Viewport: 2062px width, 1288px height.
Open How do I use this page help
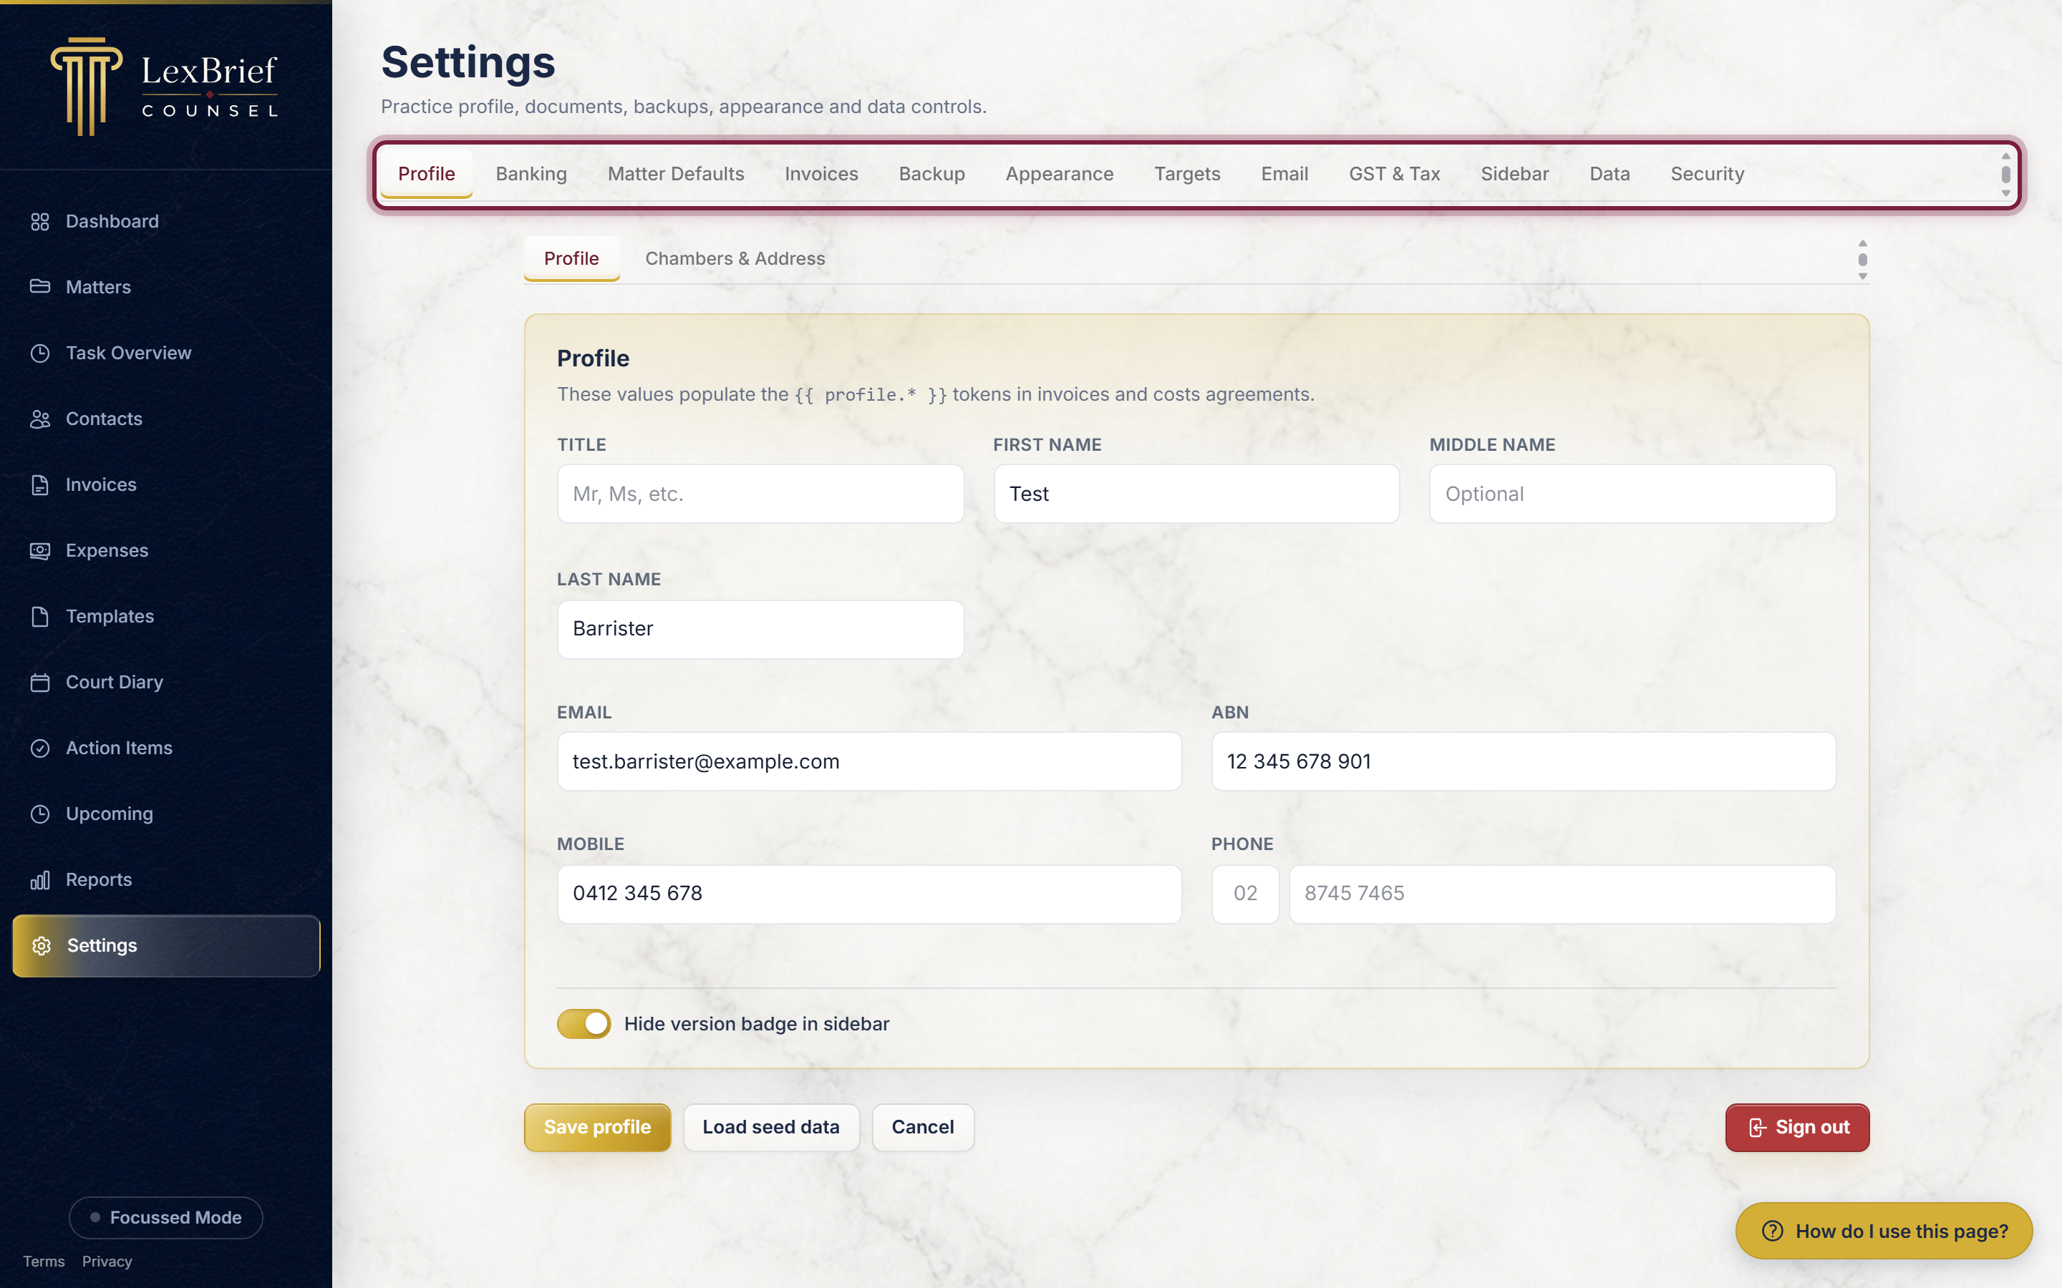coord(1883,1231)
